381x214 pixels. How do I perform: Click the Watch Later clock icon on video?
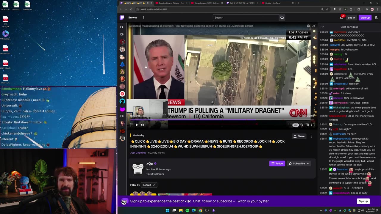tap(308, 26)
